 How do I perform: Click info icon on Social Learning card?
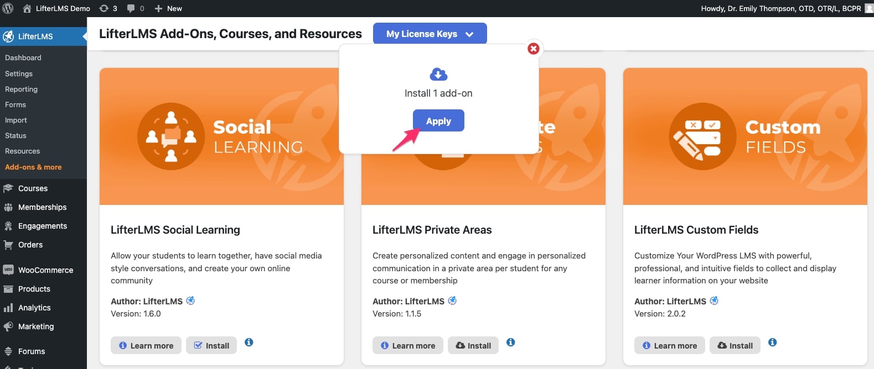[x=249, y=342]
